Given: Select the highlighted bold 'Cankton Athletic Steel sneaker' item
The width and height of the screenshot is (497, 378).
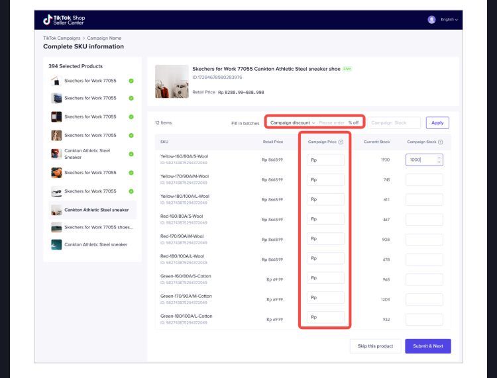Looking at the screenshot, I should (x=92, y=210).
